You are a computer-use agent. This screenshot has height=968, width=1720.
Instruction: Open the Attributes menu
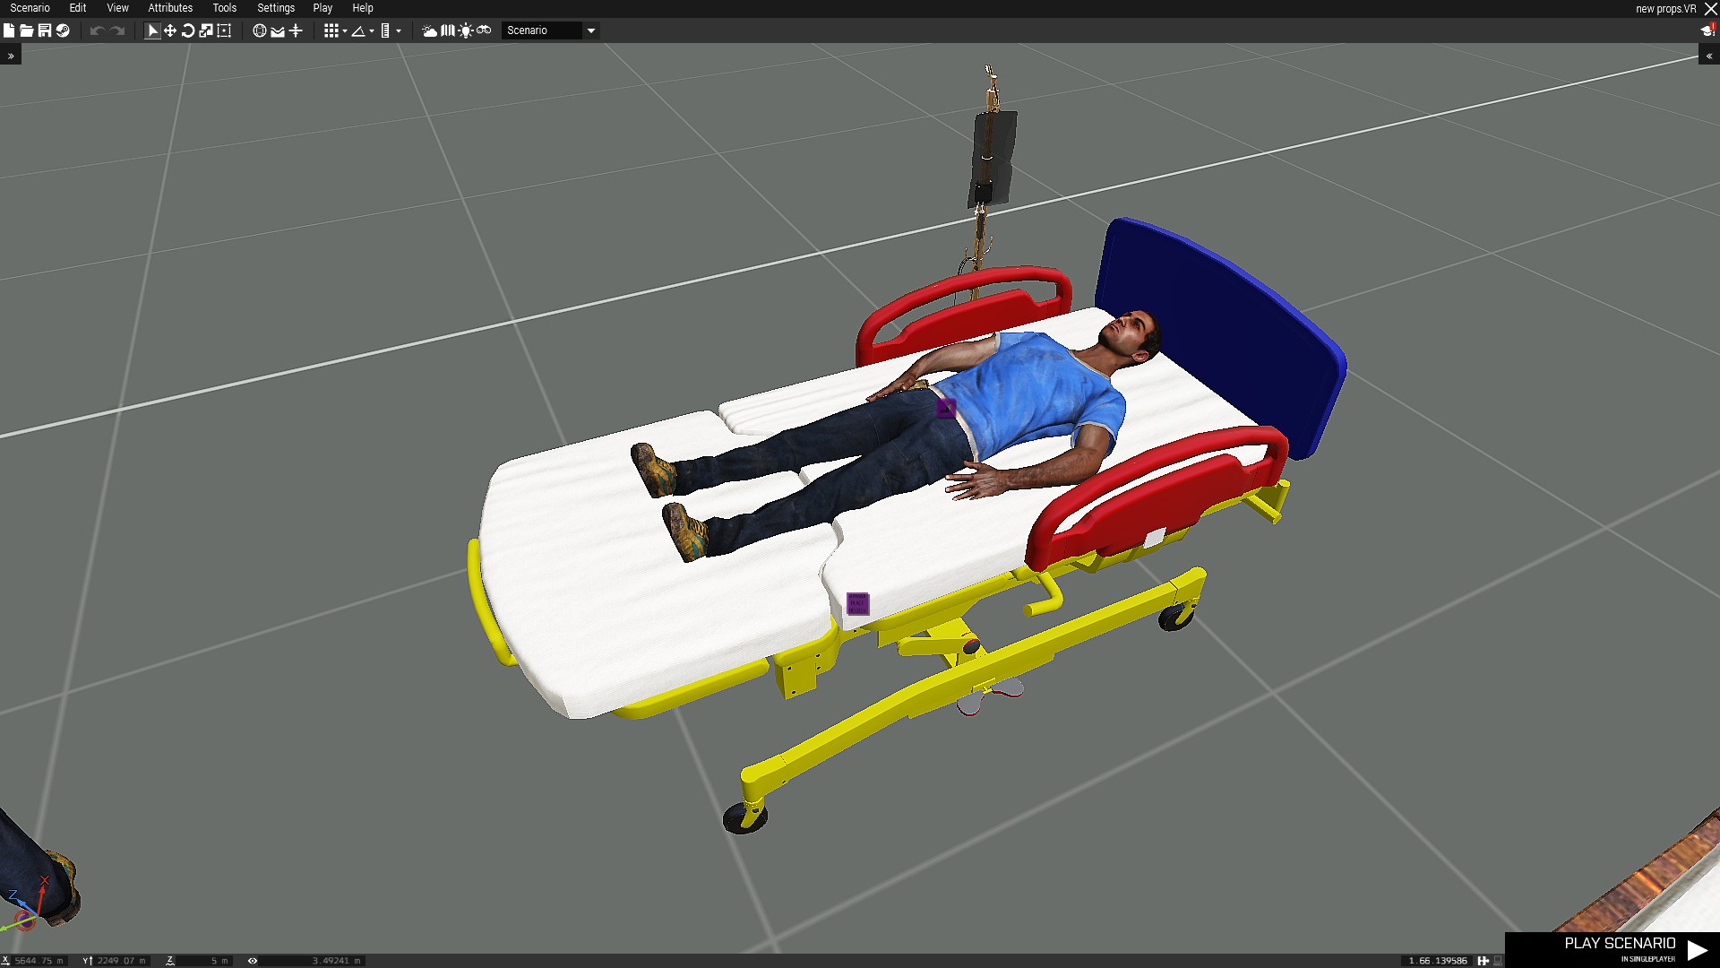170,8
